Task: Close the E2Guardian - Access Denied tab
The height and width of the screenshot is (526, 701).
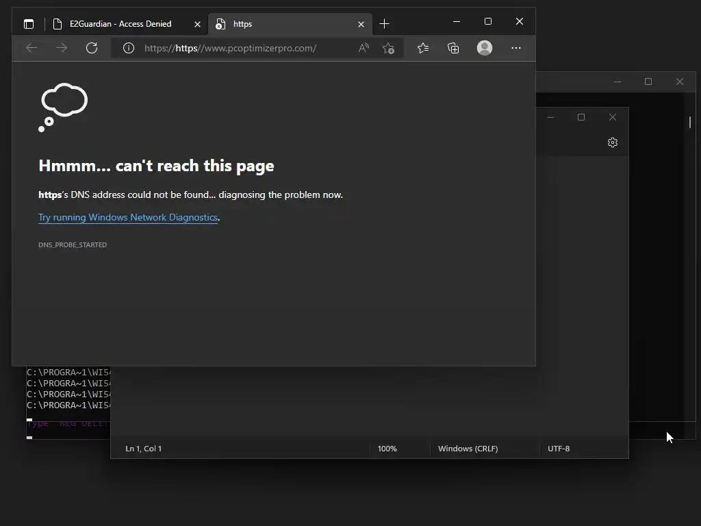Action: [x=197, y=24]
